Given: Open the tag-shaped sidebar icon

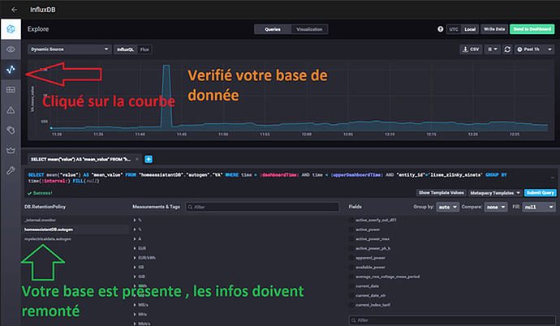Looking at the screenshot, I should pyautogui.click(x=11, y=130).
